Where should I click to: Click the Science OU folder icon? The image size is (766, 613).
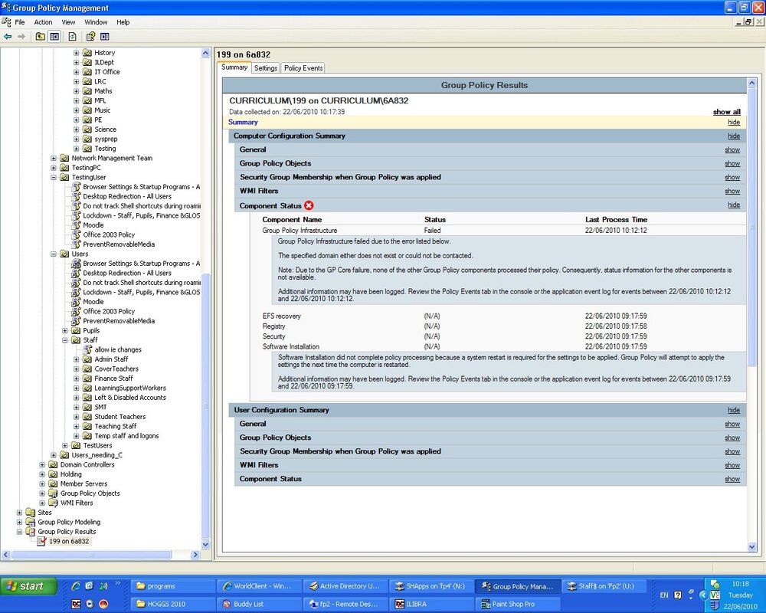(87, 129)
